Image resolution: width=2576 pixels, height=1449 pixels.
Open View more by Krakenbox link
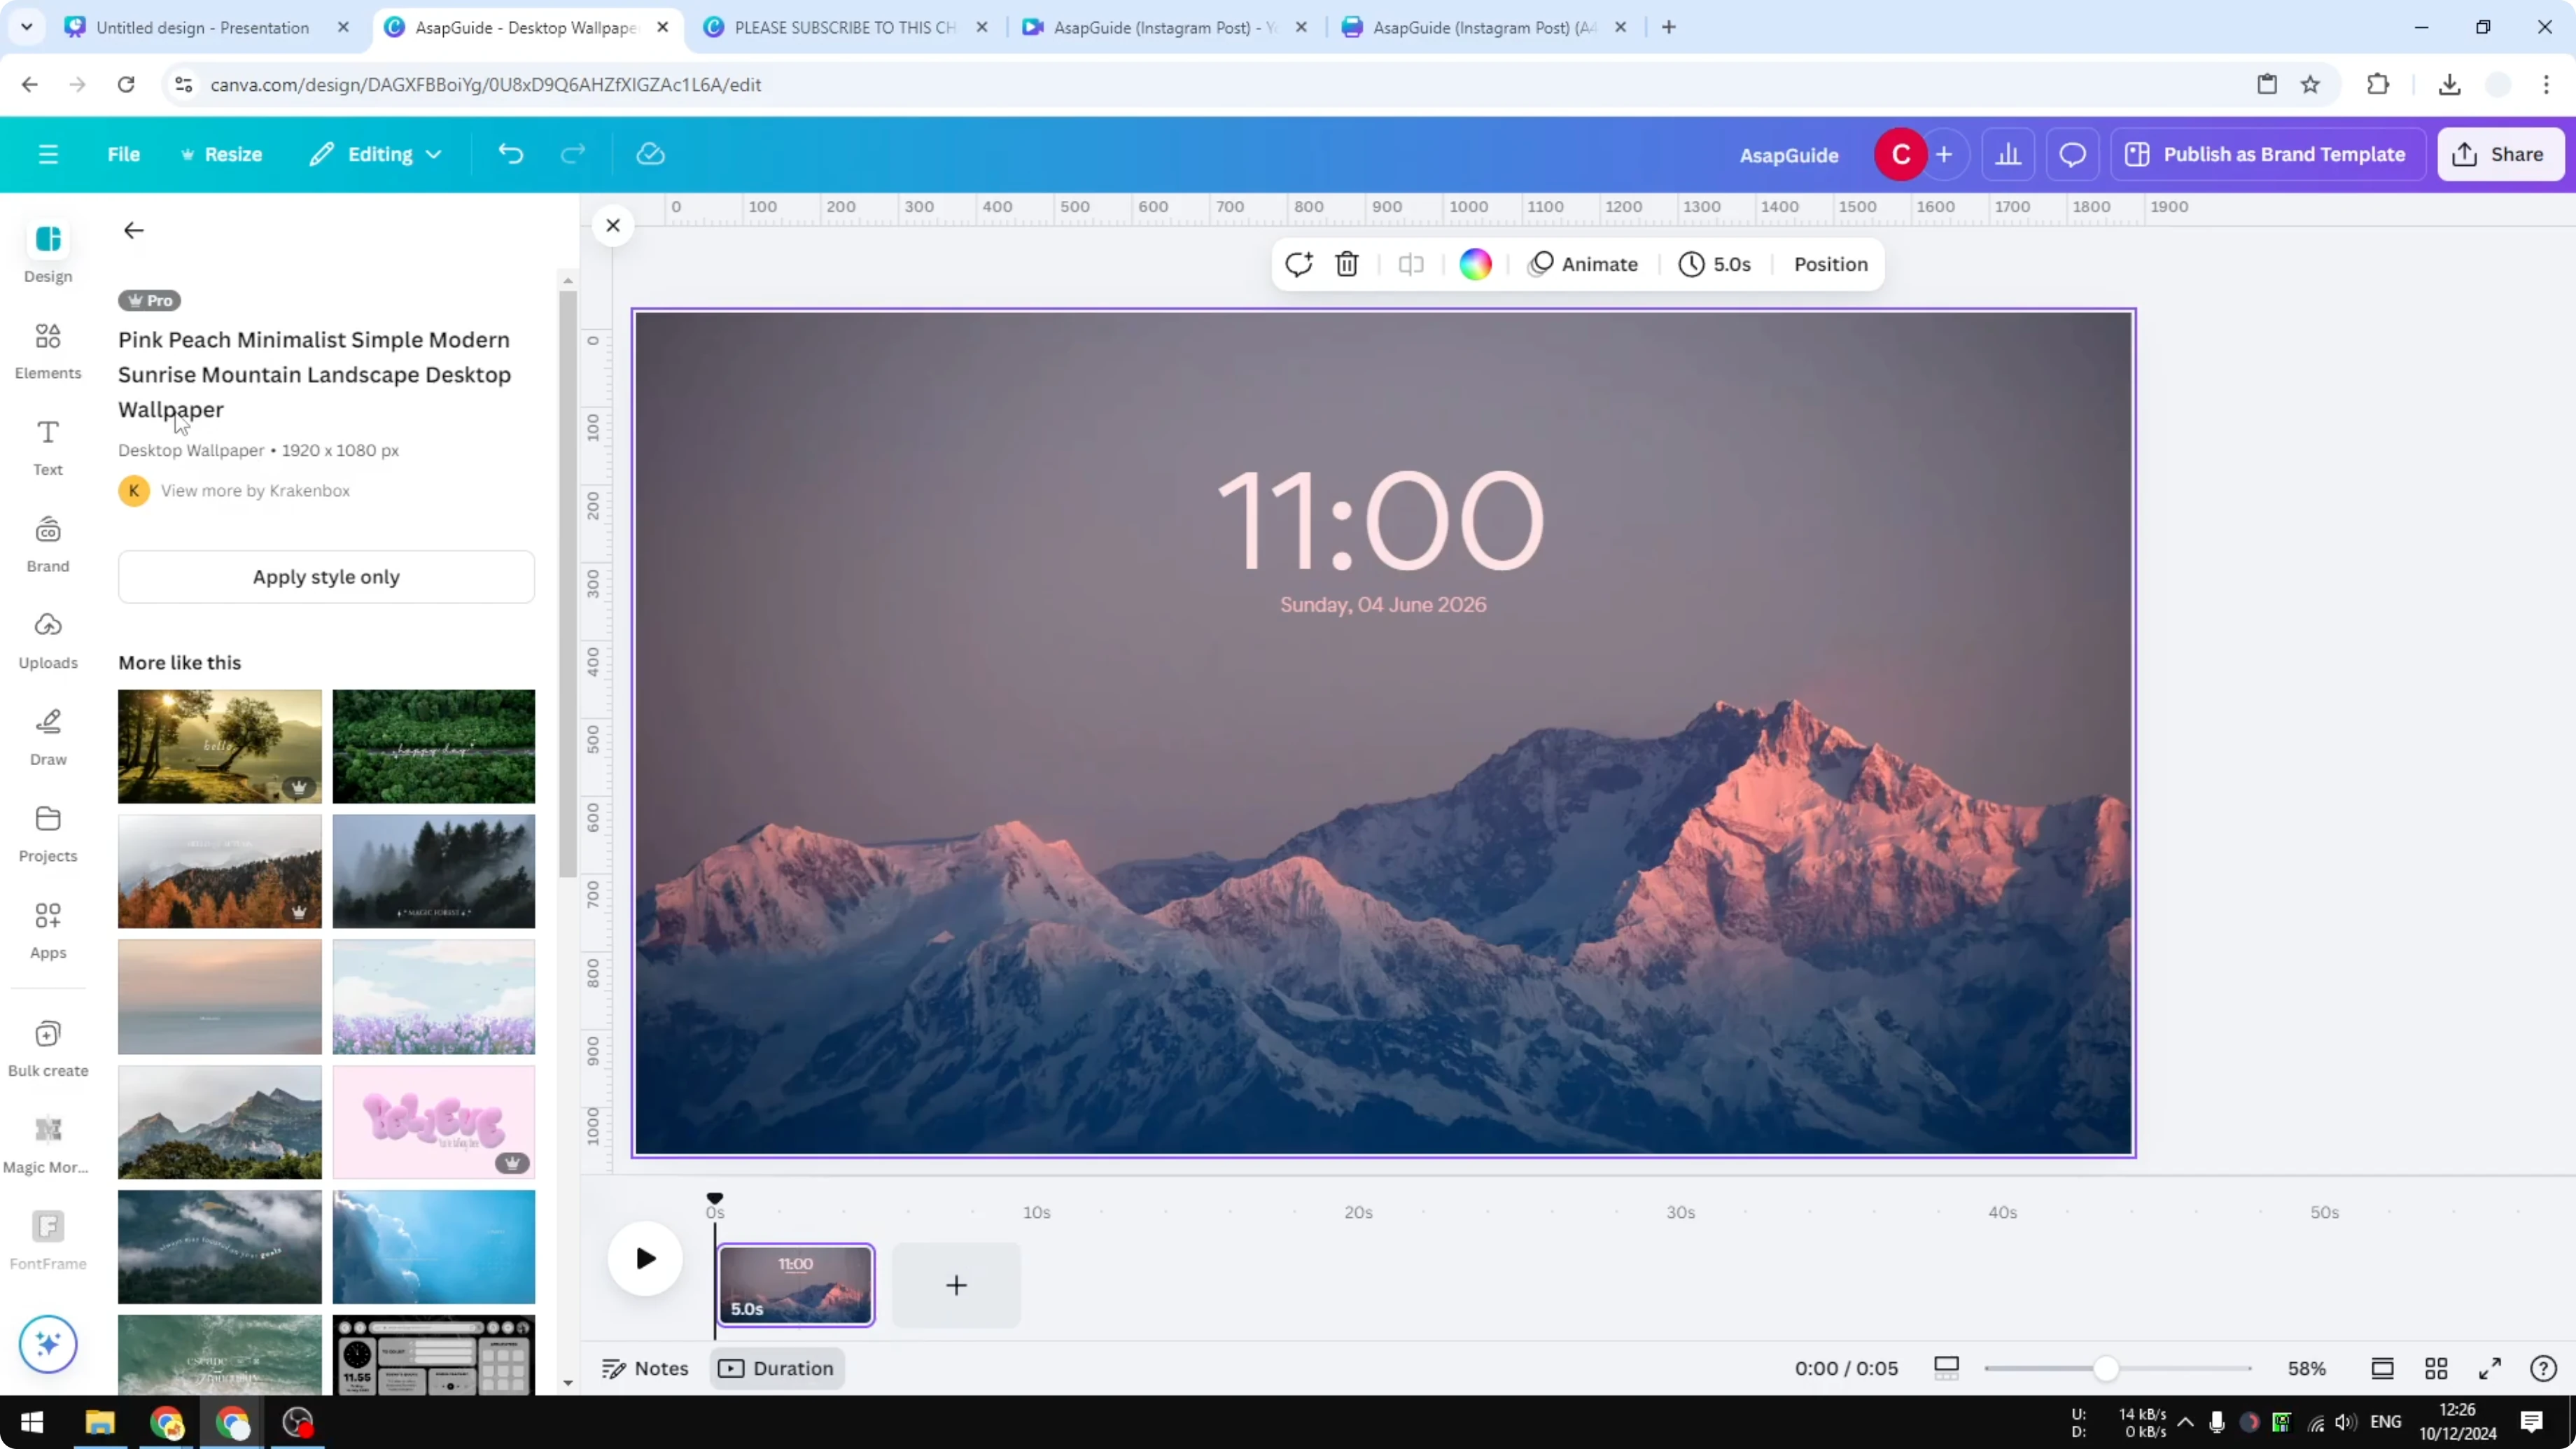coord(255,490)
